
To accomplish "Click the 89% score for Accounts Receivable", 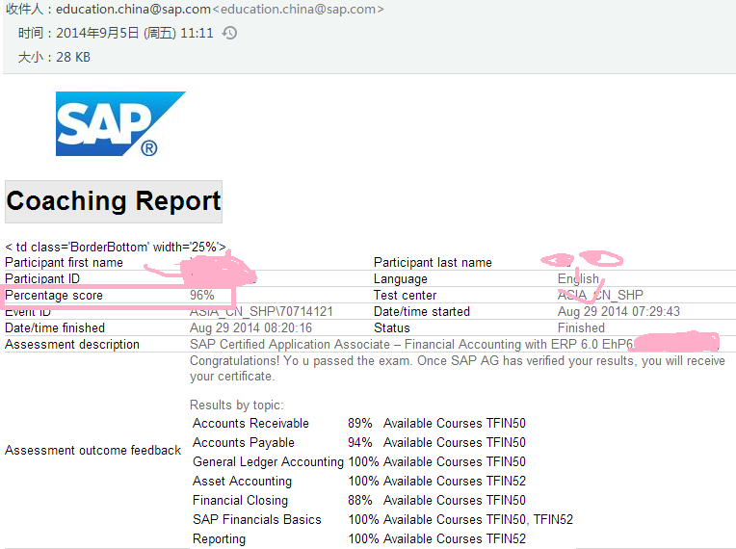I will click(x=360, y=423).
